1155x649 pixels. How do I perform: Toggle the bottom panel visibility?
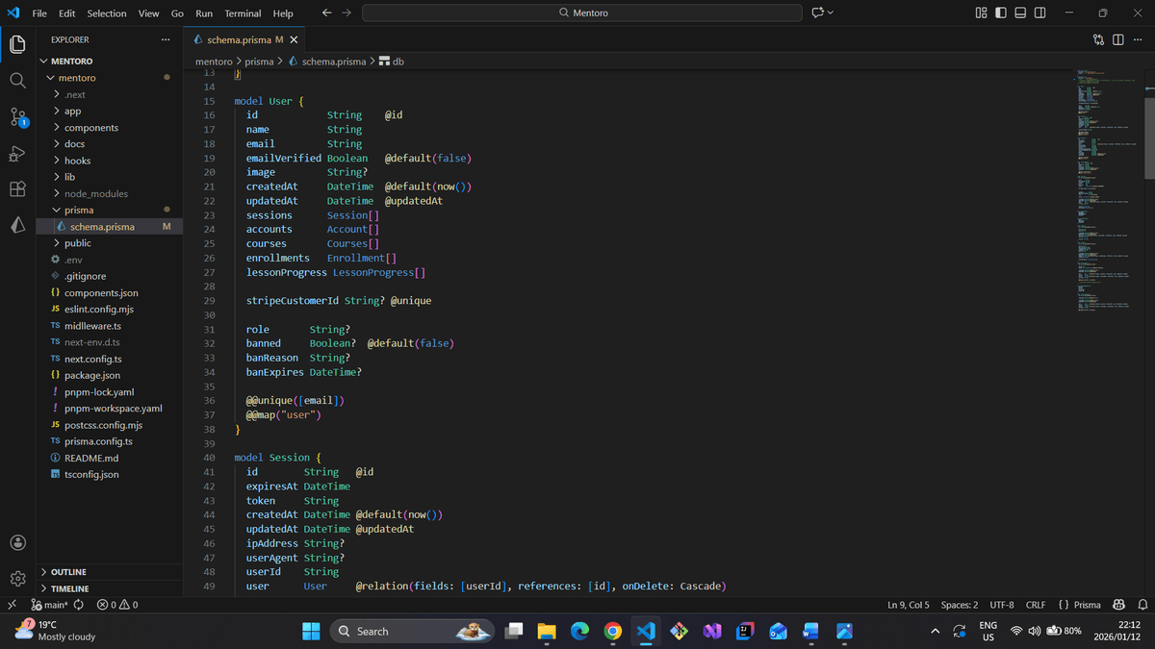click(x=1020, y=13)
